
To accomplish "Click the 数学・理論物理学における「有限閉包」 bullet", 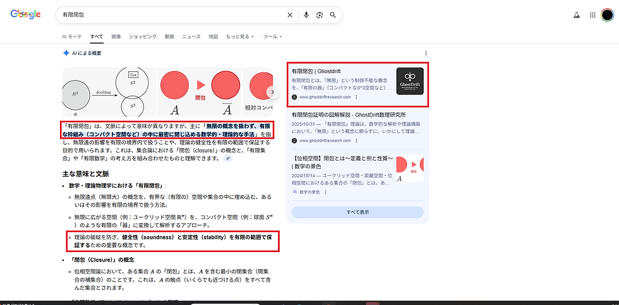I will coord(117,186).
